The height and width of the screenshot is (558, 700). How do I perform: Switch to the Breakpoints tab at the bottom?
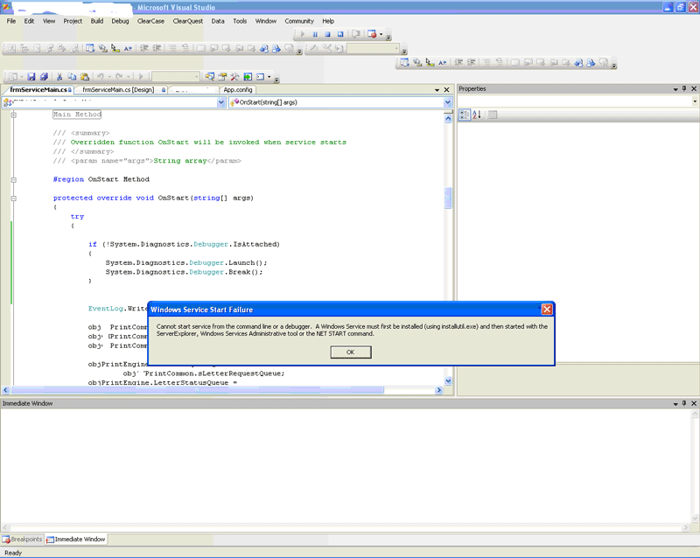pyautogui.click(x=22, y=540)
